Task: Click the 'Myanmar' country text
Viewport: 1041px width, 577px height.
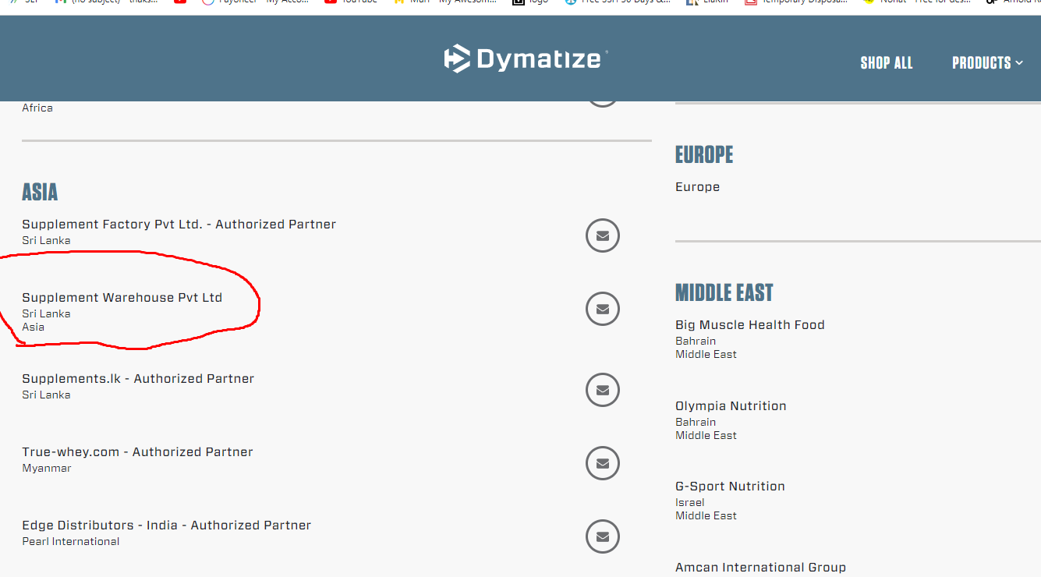Action: (x=47, y=469)
